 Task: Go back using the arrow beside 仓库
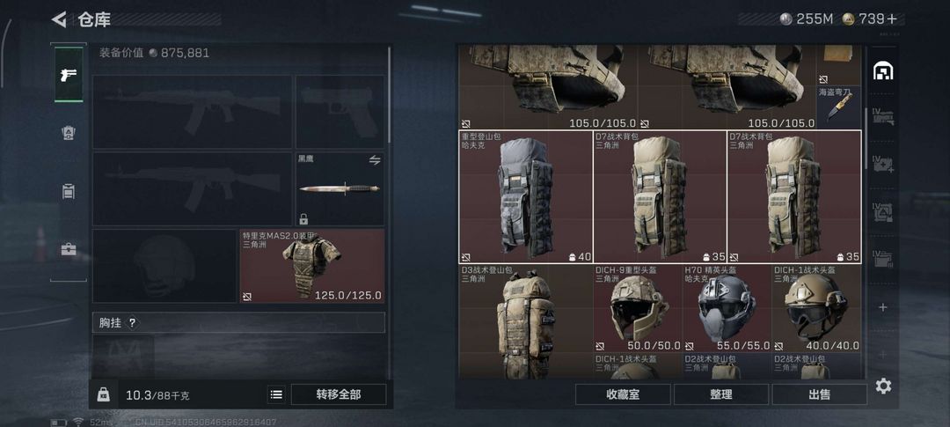click(59, 19)
